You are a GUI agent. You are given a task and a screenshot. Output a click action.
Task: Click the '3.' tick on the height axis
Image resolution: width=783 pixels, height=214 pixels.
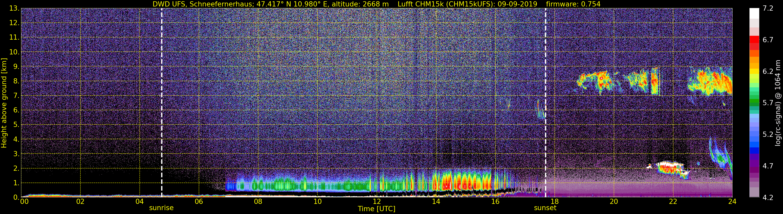point(16,154)
